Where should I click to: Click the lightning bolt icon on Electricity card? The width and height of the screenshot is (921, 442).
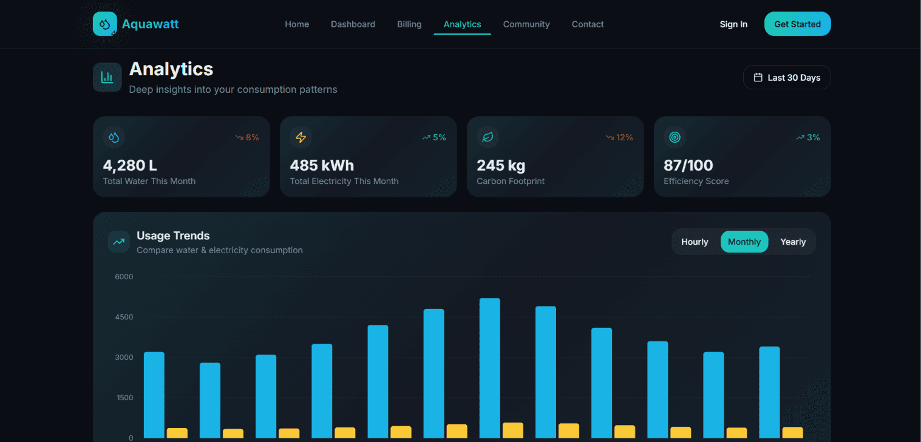coord(301,137)
